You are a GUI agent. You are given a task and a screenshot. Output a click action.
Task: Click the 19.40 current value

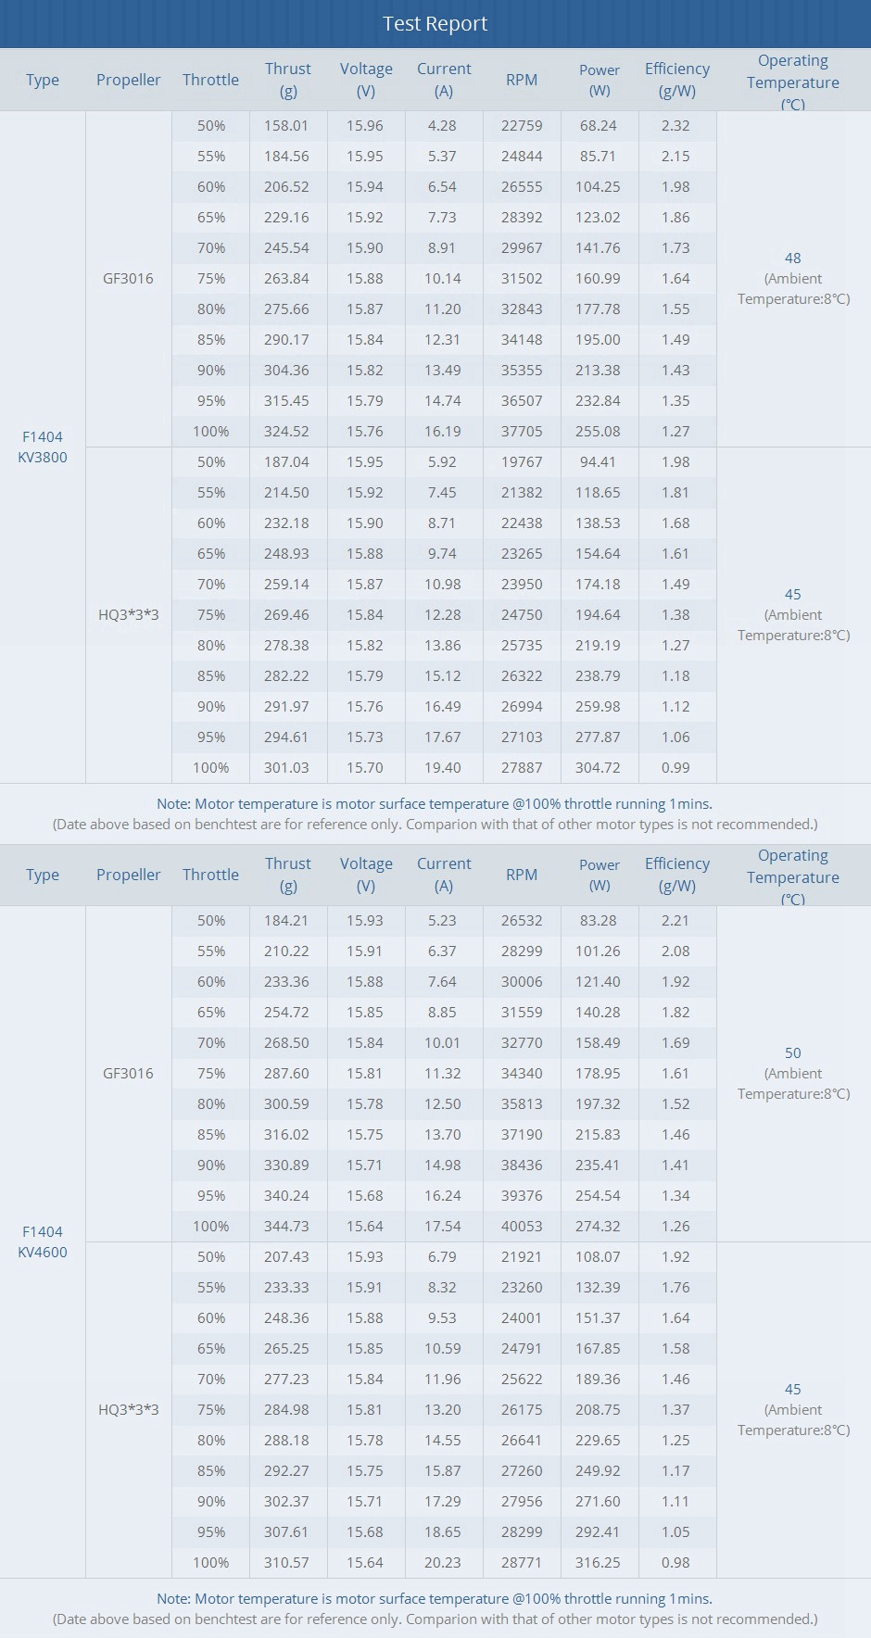(443, 768)
